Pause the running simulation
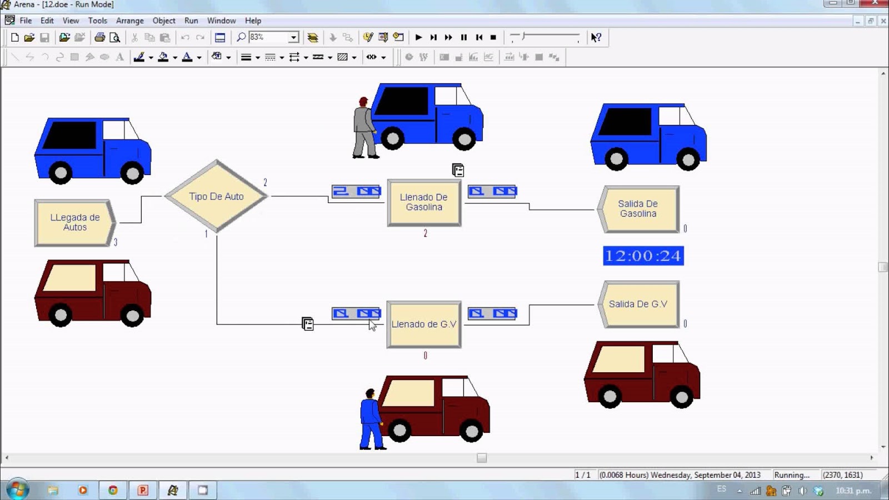889x500 pixels. pyautogui.click(x=463, y=37)
